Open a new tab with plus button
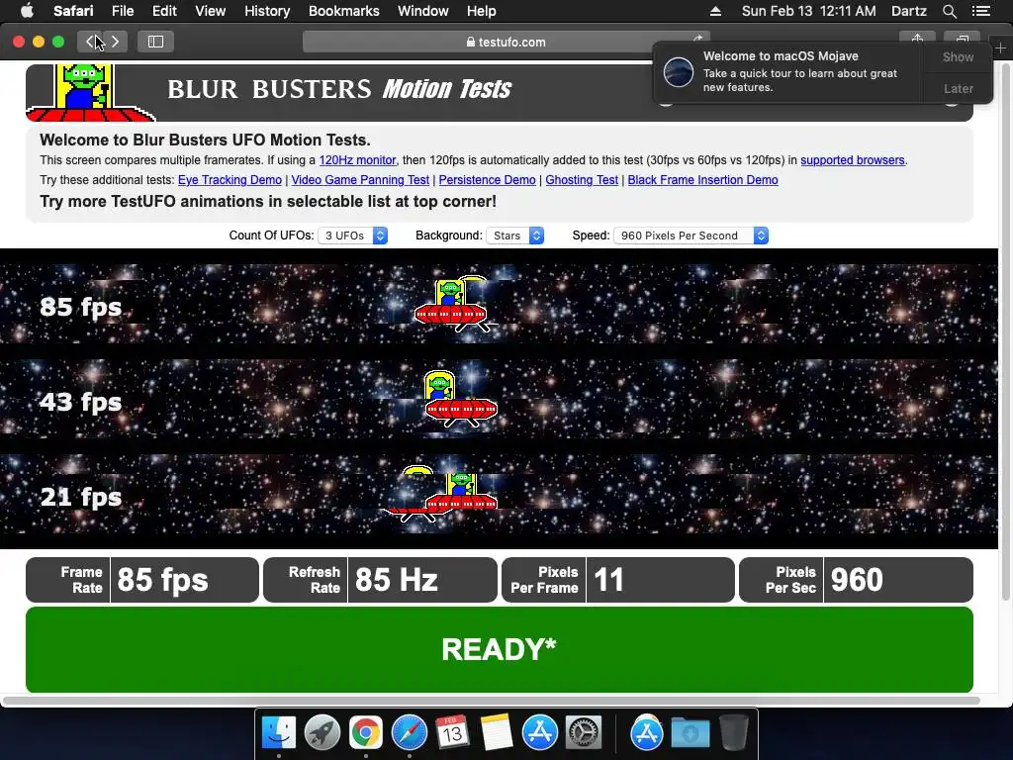 [x=1001, y=47]
